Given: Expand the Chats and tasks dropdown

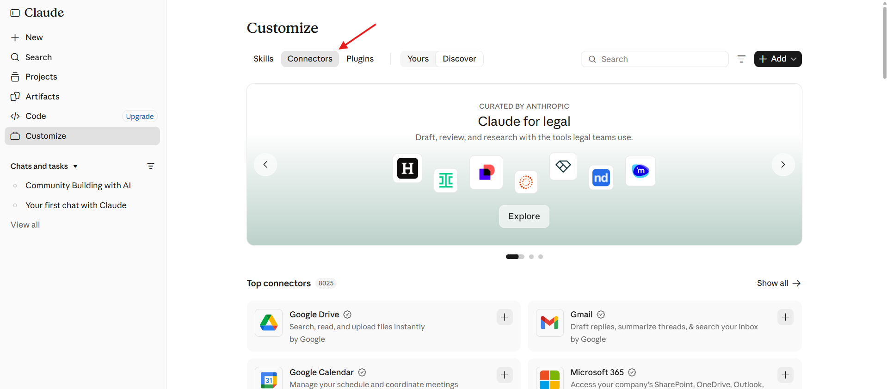Looking at the screenshot, I should pos(44,166).
